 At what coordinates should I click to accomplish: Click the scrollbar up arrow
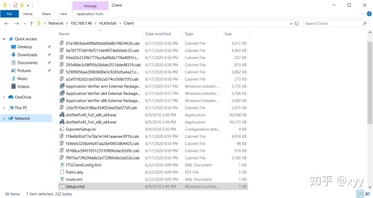(370, 33)
